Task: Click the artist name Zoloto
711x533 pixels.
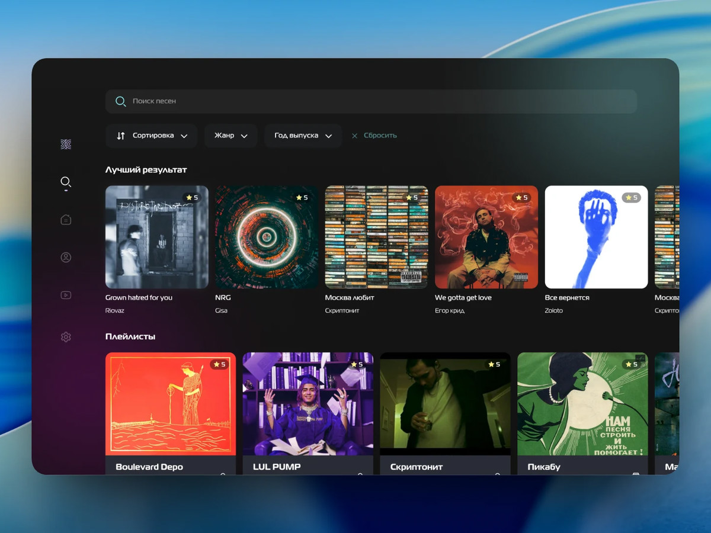Action: (x=554, y=311)
